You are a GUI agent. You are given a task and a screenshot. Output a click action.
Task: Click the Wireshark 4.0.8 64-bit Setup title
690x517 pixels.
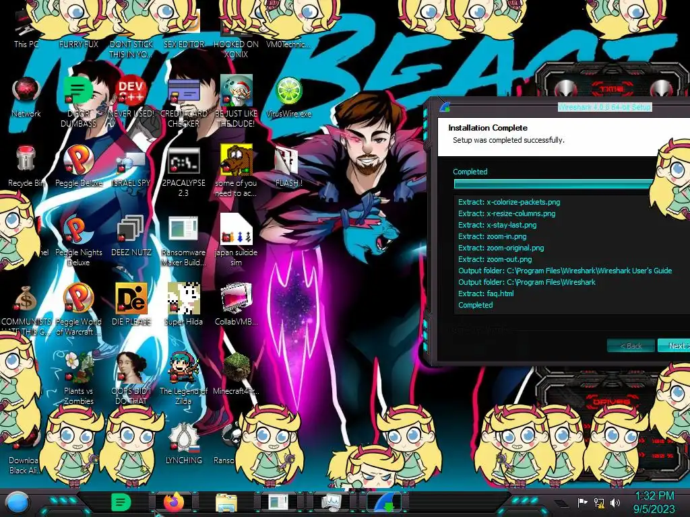[604, 107]
